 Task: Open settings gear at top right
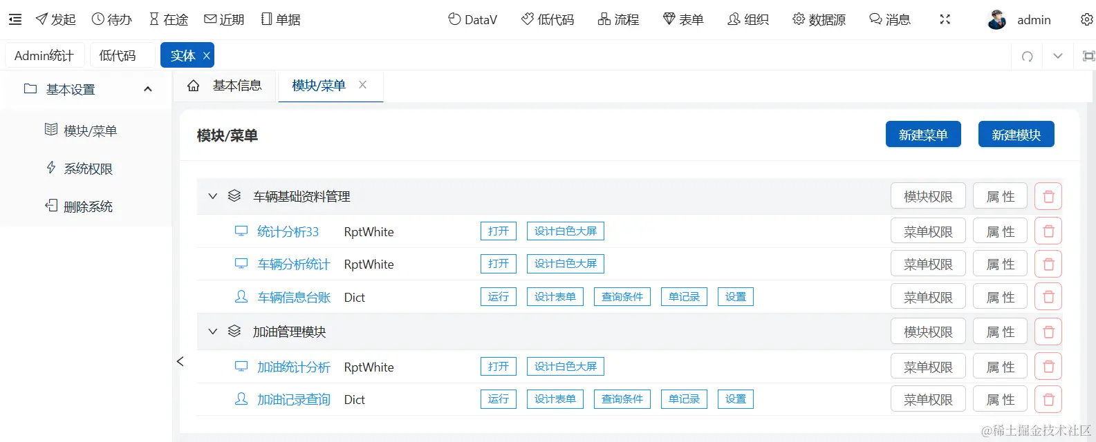1087,19
